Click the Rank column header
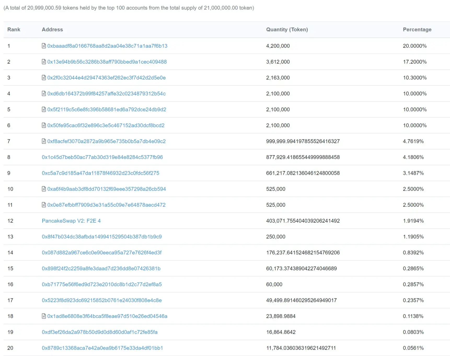 pyautogui.click(x=14, y=30)
